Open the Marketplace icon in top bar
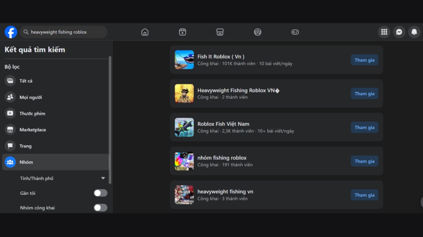The height and width of the screenshot is (237, 423). [x=220, y=32]
